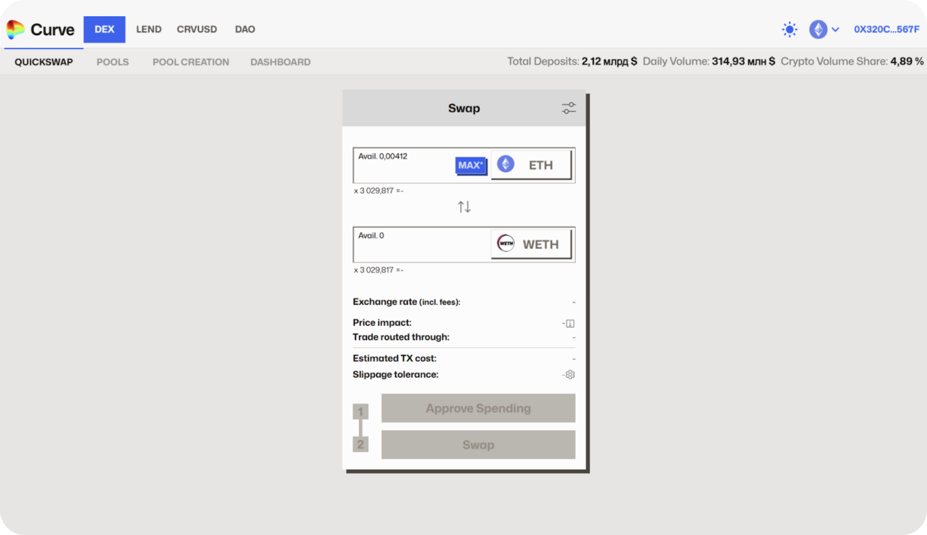
Task: Switch to the POOLS tab
Action: (x=113, y=62)
